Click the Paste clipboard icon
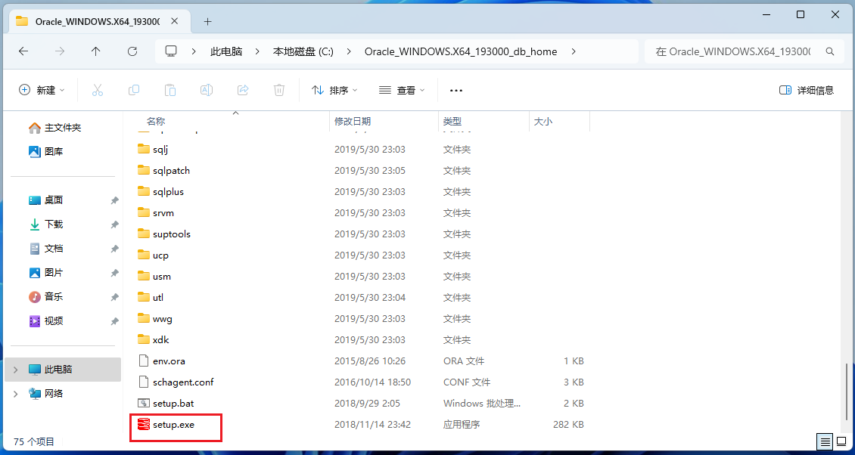The width and height of the screenshot is (855, 455). click(x=170, y=90)
